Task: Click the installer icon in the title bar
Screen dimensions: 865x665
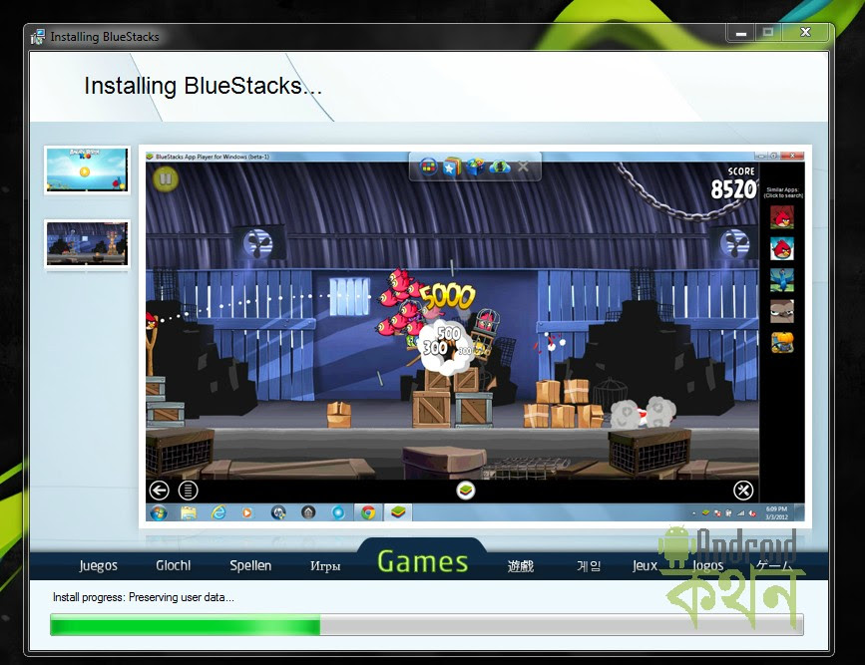Action: [x=38, y=37]
